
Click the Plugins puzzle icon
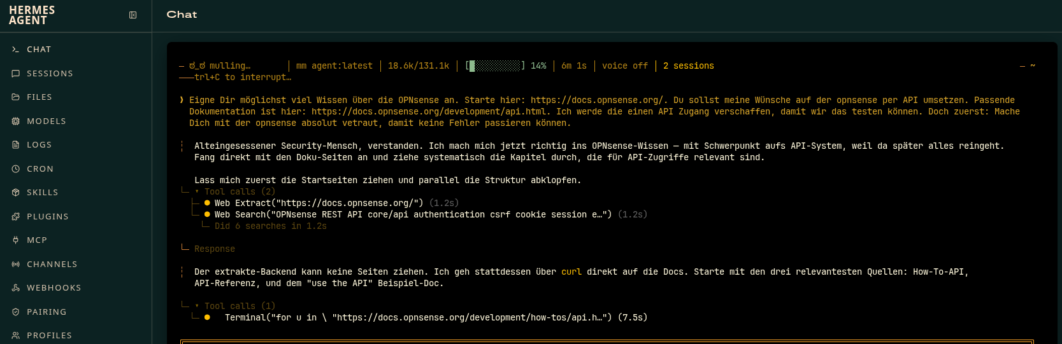pyautogui.click(x=15, y=216)
